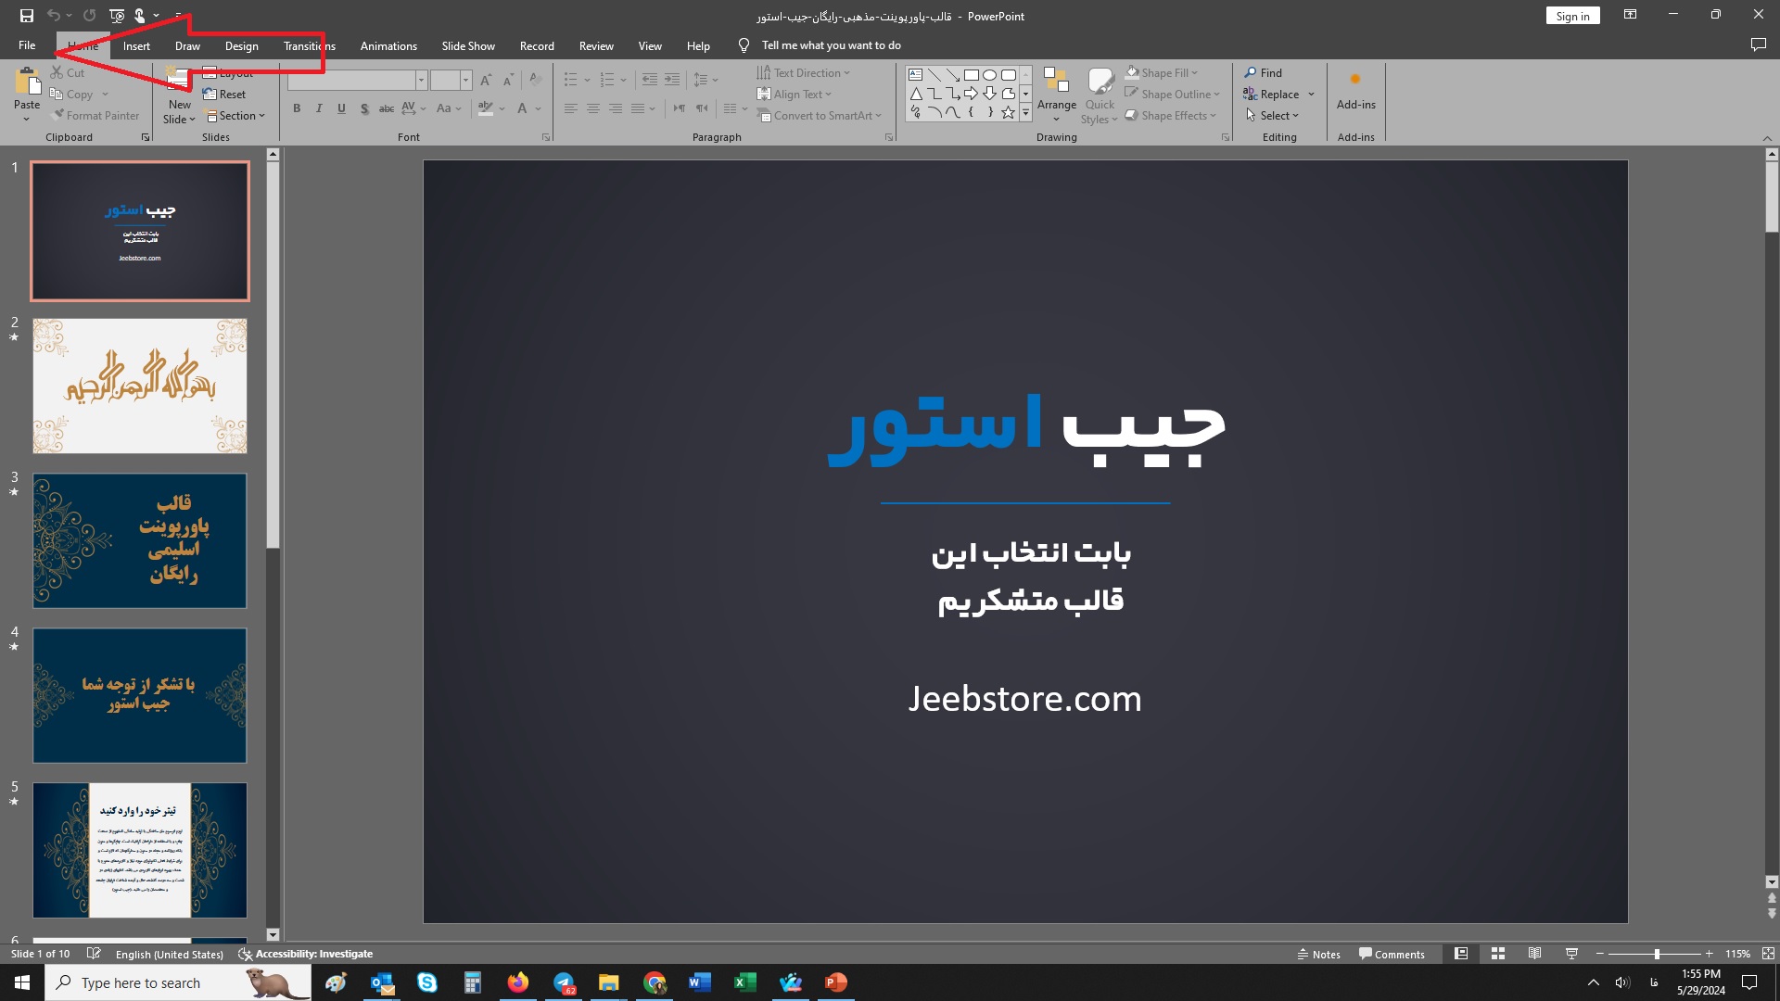Screen dimensions: 1780x1001
Task: Toggle Normal view button in status bar
Action: (1461, 954)
